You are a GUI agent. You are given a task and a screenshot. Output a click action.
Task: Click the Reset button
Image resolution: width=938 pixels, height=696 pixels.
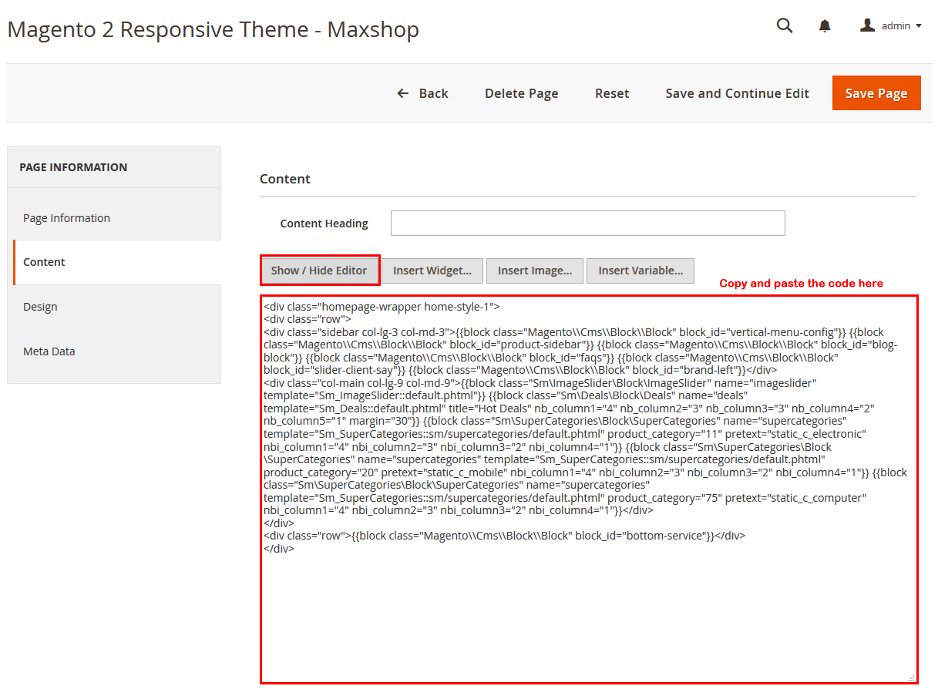(612, 93)
